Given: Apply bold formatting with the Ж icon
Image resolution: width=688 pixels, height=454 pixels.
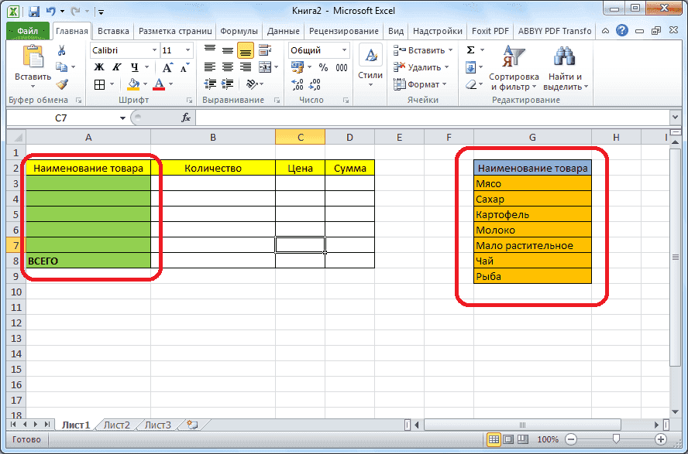Looking at the screenshot, I should point(98,68).
